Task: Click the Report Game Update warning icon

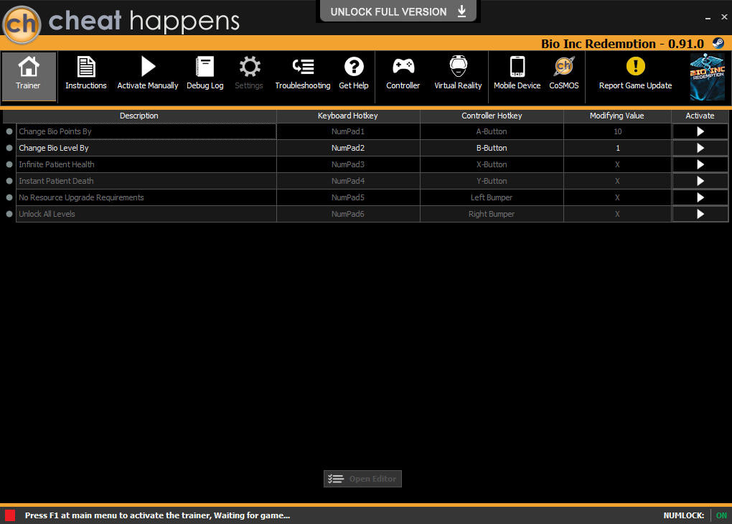Action: (x=635, y=66)
